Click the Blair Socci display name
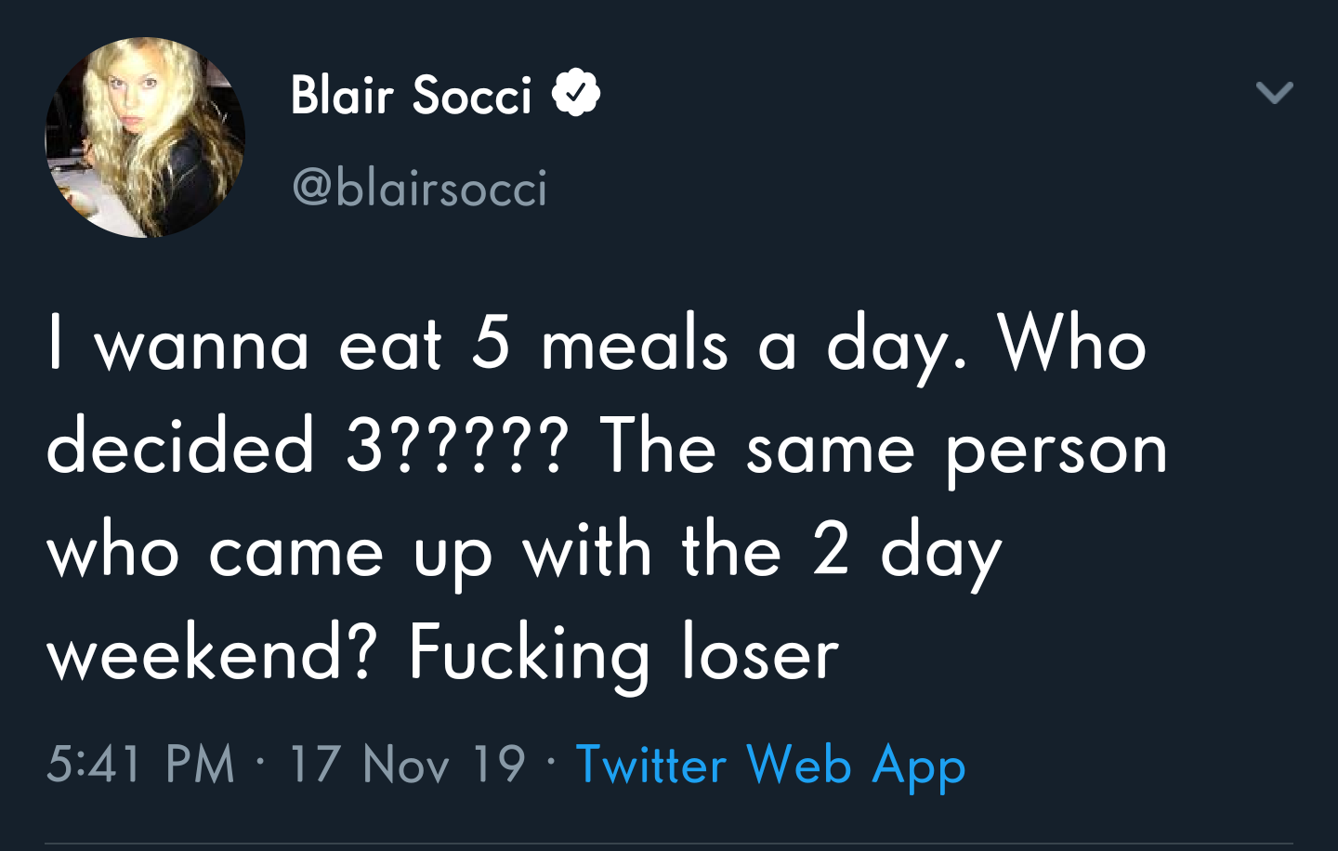The image size is (1338, 851). coord(411,95)
